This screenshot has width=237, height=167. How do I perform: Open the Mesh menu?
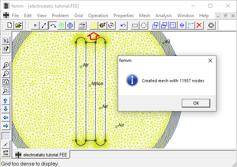pyautogui.click(x=144, y=16)
